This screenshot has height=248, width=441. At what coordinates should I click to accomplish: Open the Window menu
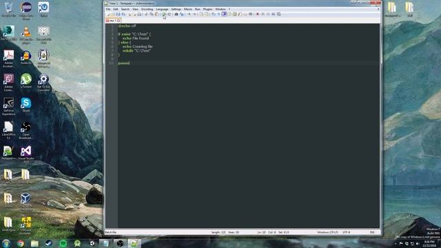pyautogui.click(x=220, y=9)
